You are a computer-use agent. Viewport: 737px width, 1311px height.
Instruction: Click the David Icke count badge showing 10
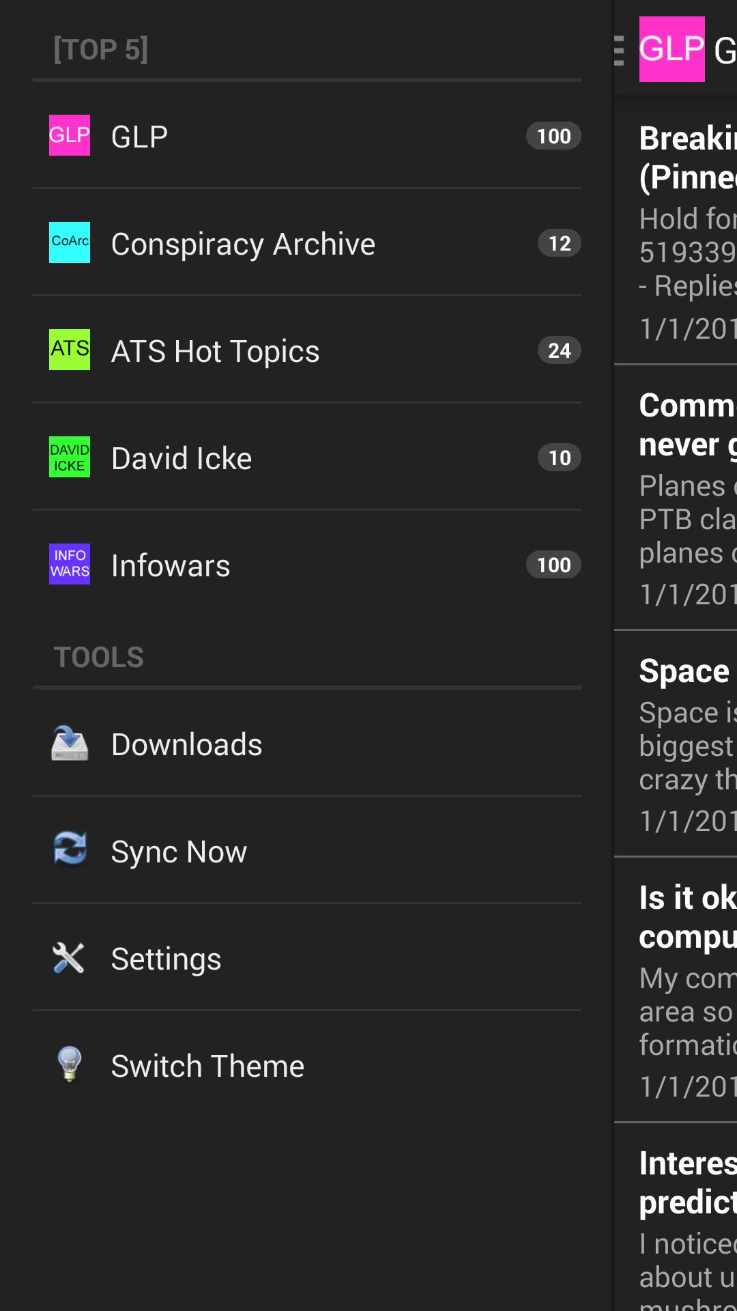[559, 457]
